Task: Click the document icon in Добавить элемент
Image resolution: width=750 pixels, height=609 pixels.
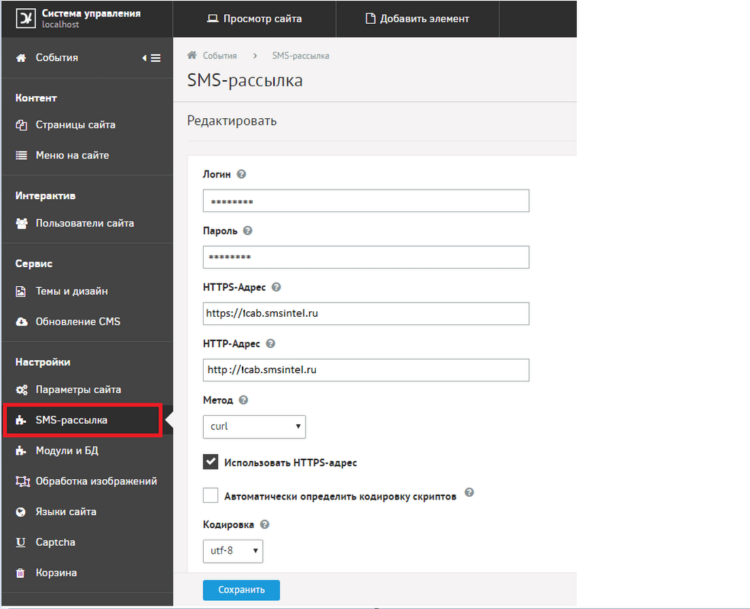Action: click(x=370, y=18)
